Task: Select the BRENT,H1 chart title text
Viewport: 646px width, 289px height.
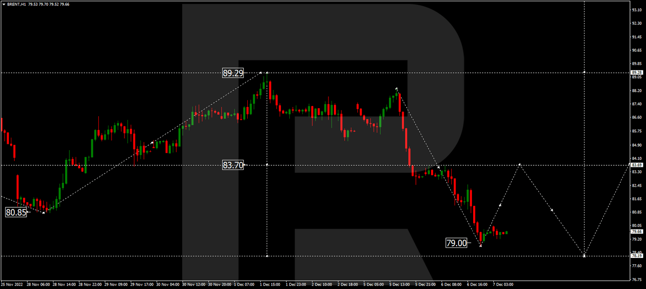Action: click(16, 4)
